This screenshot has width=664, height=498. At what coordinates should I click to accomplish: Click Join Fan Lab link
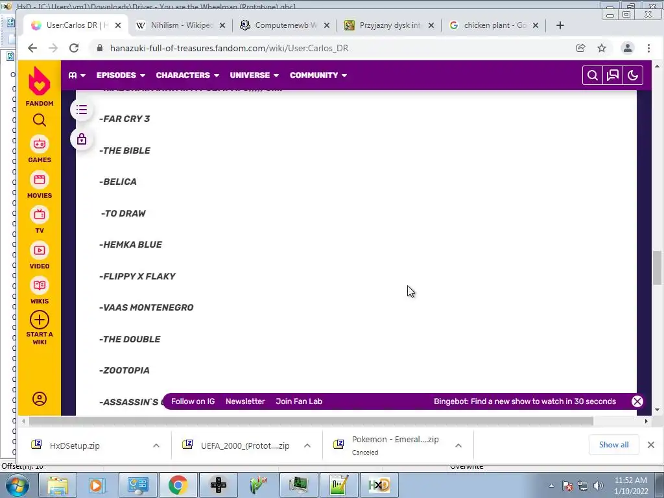299,401
